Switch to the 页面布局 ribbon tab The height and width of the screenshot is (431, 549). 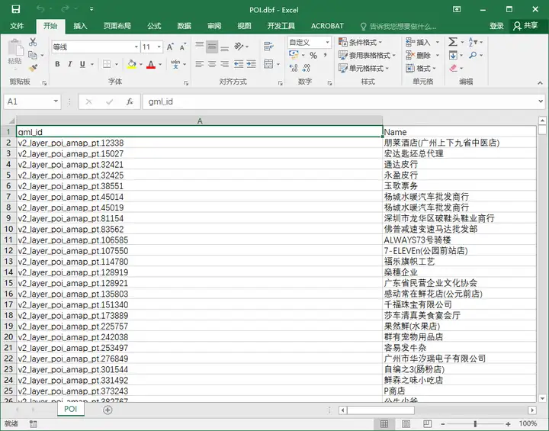[117, 26]
